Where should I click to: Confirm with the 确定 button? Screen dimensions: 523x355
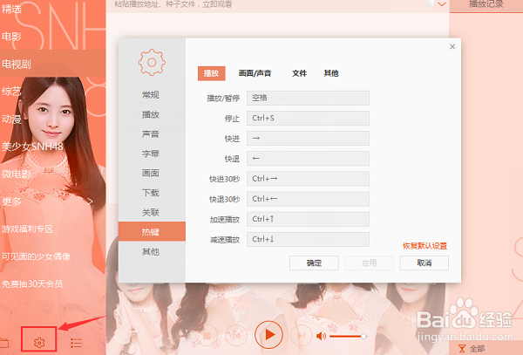[314, 263]
